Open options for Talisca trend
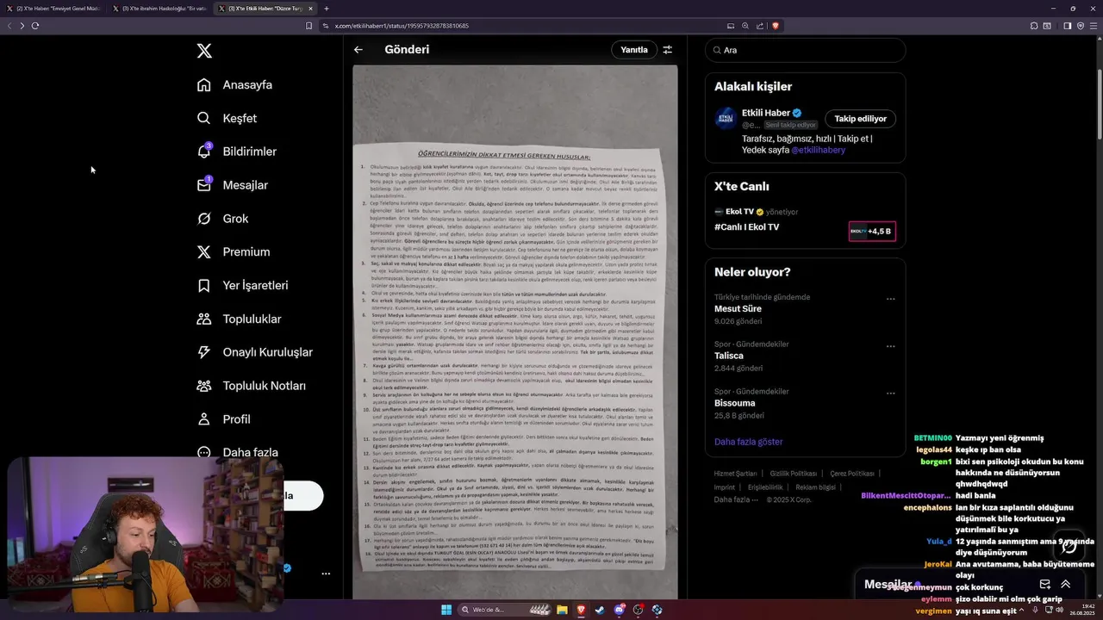 (x=891, y=346)
